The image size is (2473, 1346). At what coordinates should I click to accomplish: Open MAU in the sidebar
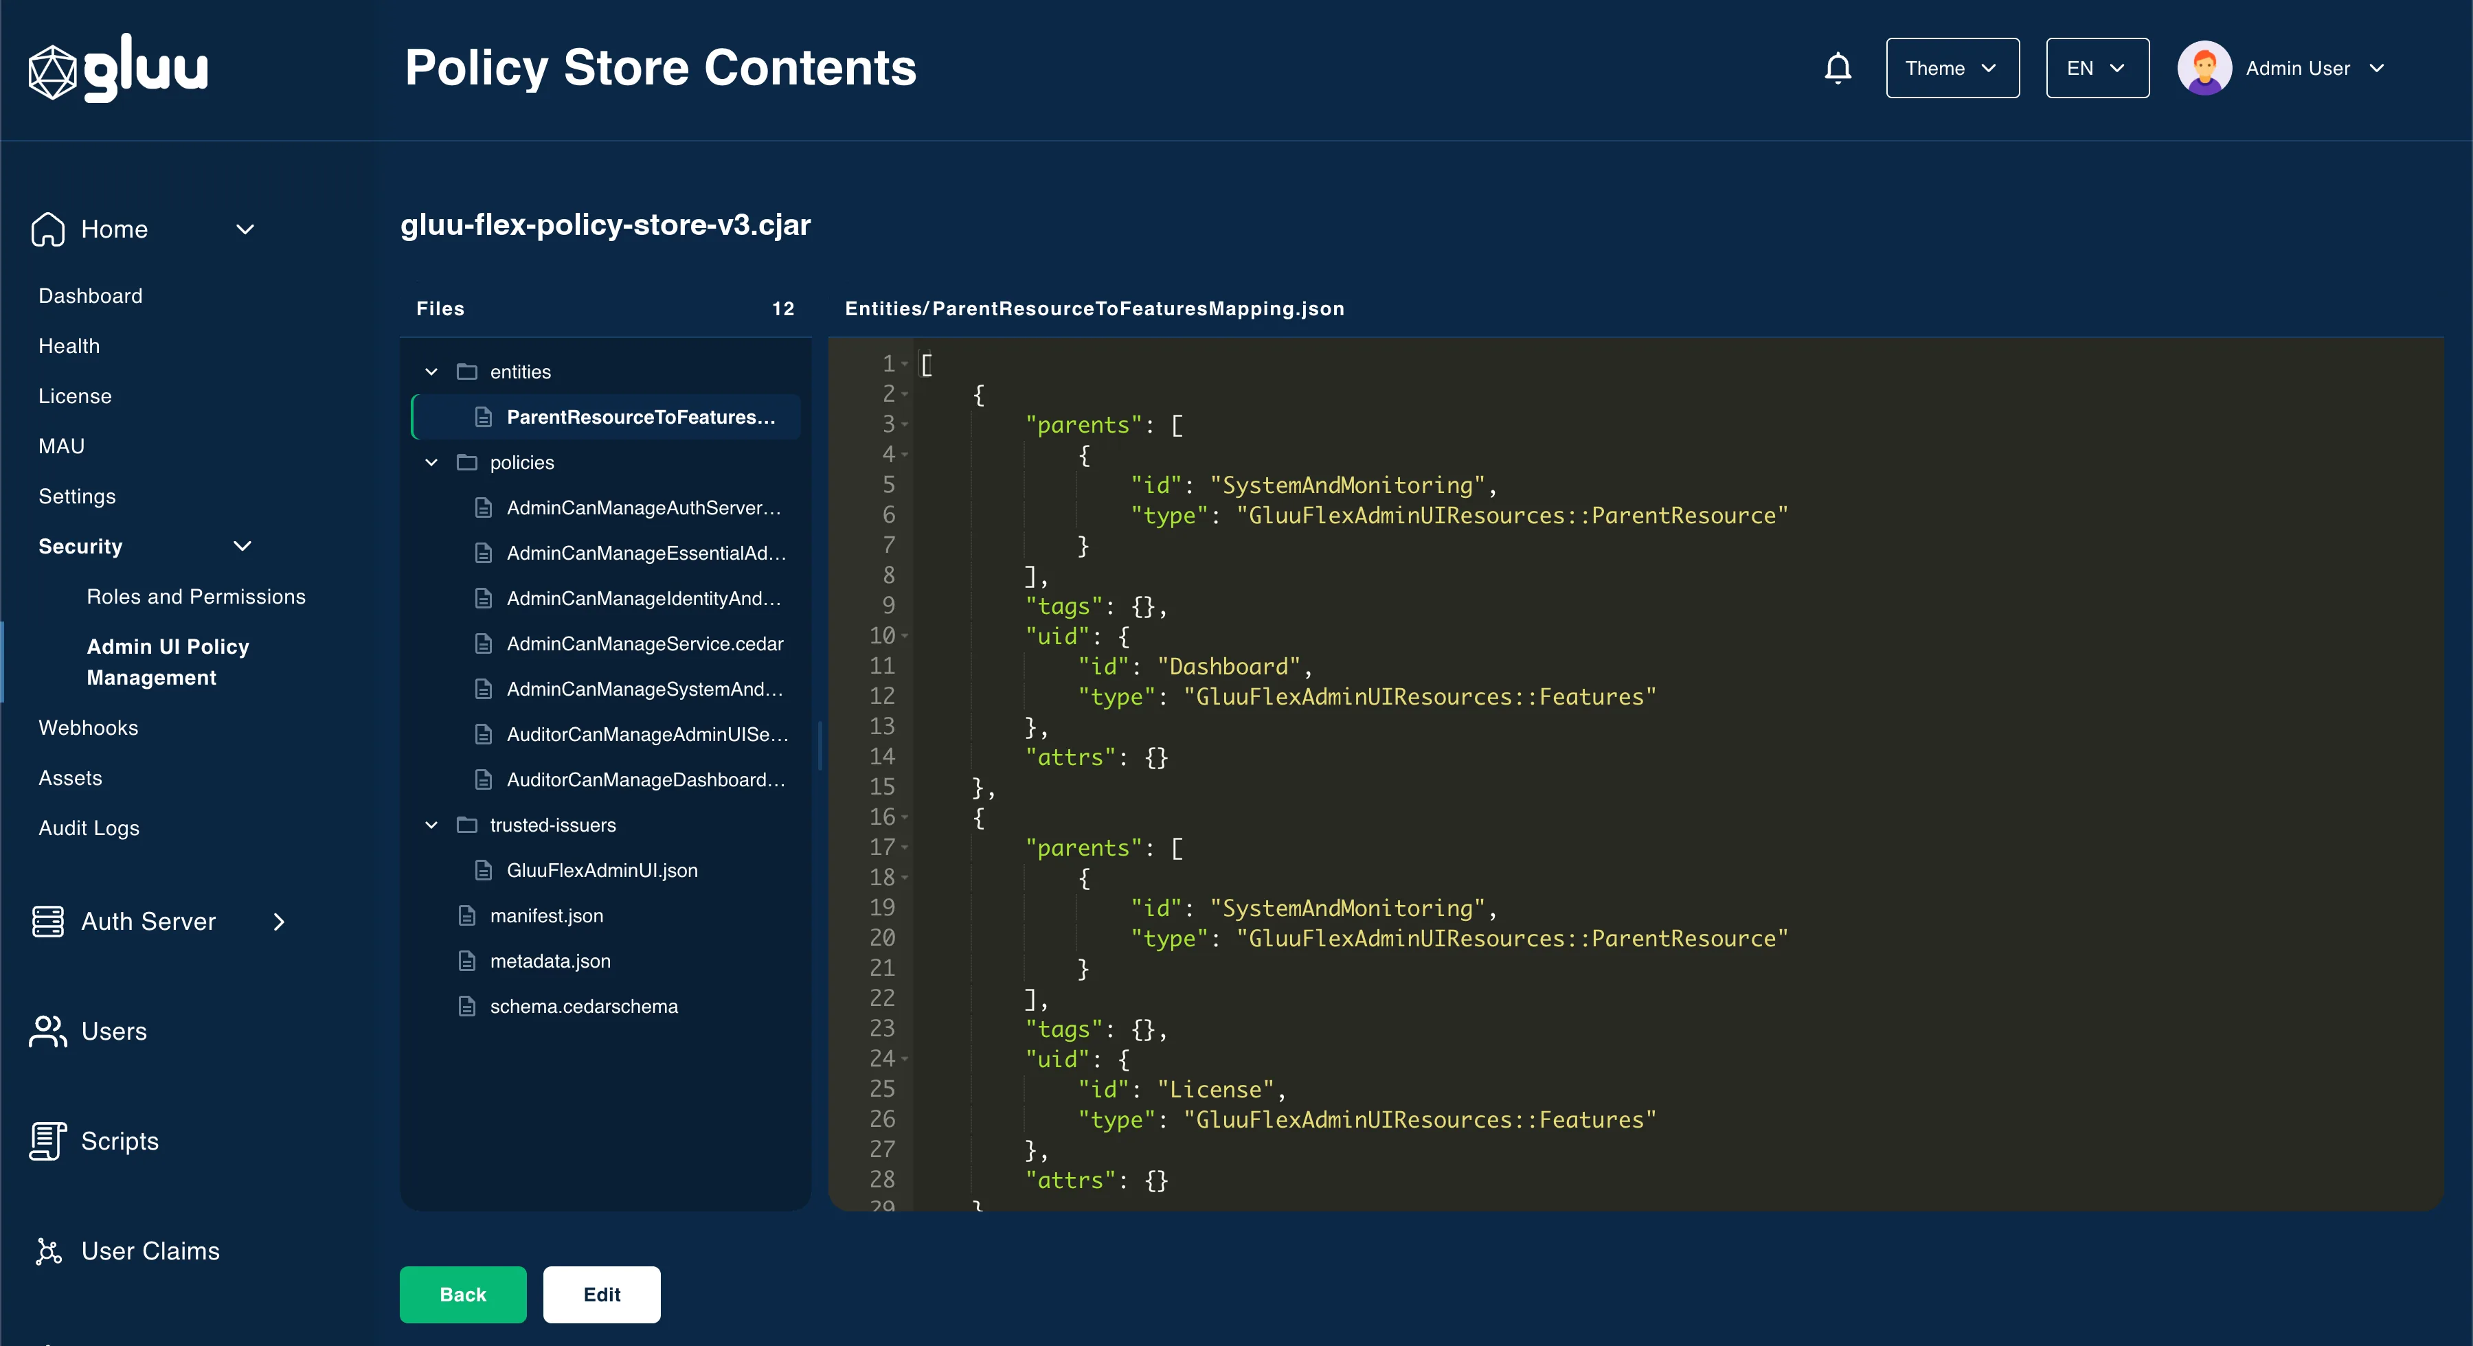[x=61, y=446]
